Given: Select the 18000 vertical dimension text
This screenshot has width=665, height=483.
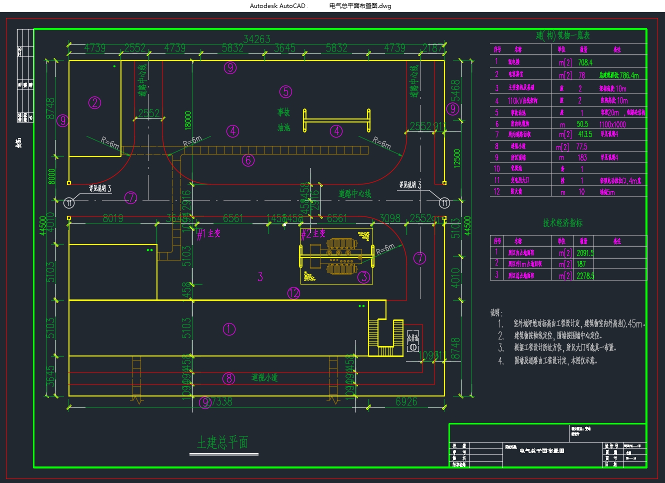Looking at the screenshot, I should pos(188,120).
